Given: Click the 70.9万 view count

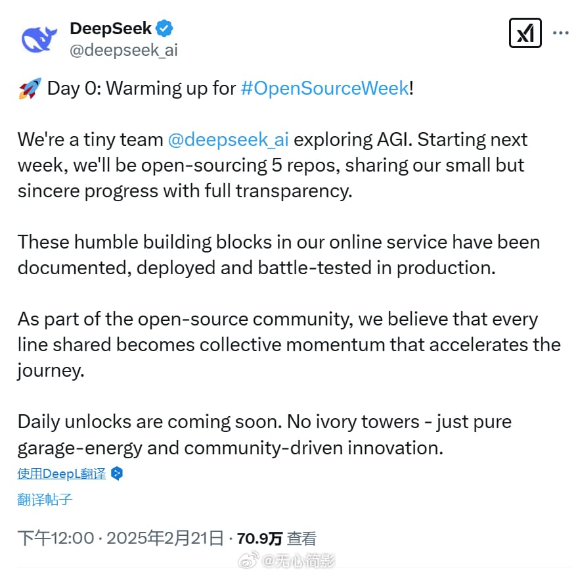Looking at the screenshot, I should 259,538.
